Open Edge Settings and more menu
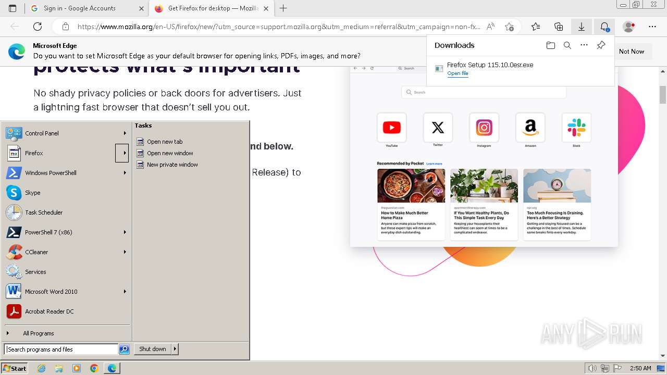Image resolution: width=667 pixels, height=375 pixels. pyautogui.click(x=652, y=27)
